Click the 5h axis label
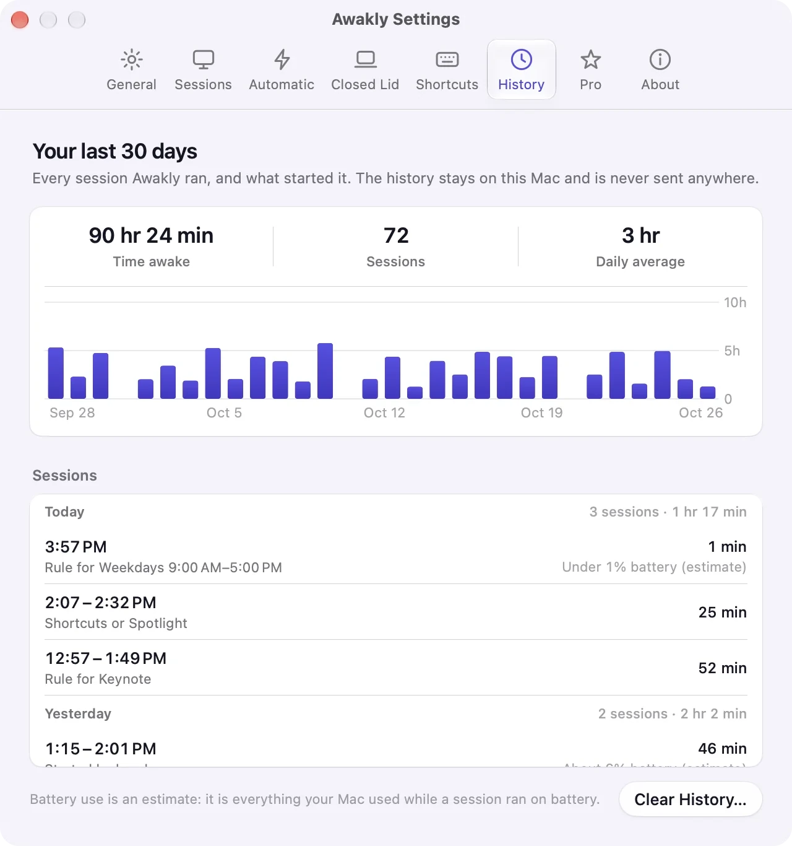The height and width of the screenshot is (846, 792). [732, 351]
